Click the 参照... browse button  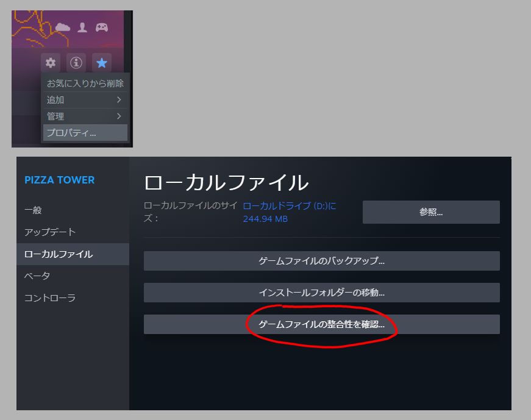[431, 212]
